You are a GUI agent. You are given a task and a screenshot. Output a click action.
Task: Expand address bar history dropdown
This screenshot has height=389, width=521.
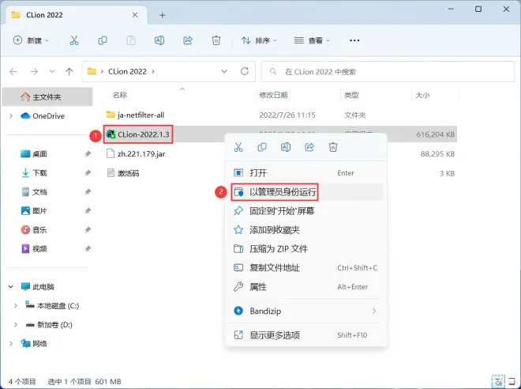tap(224, 71)
